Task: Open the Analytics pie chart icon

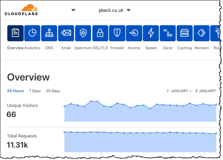Action: [x=32, y=33]
